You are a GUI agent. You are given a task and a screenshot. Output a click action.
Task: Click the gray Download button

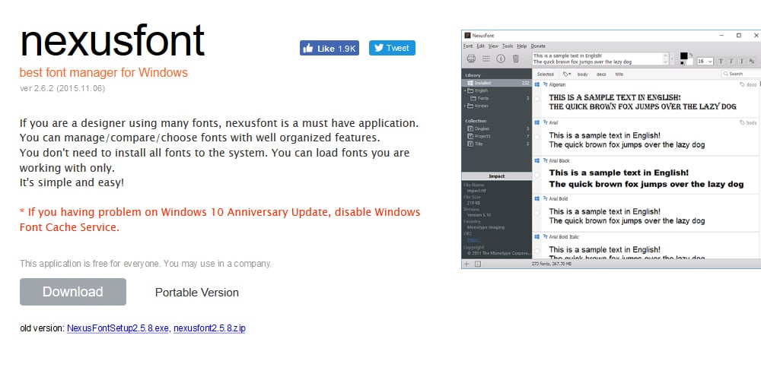73,292
